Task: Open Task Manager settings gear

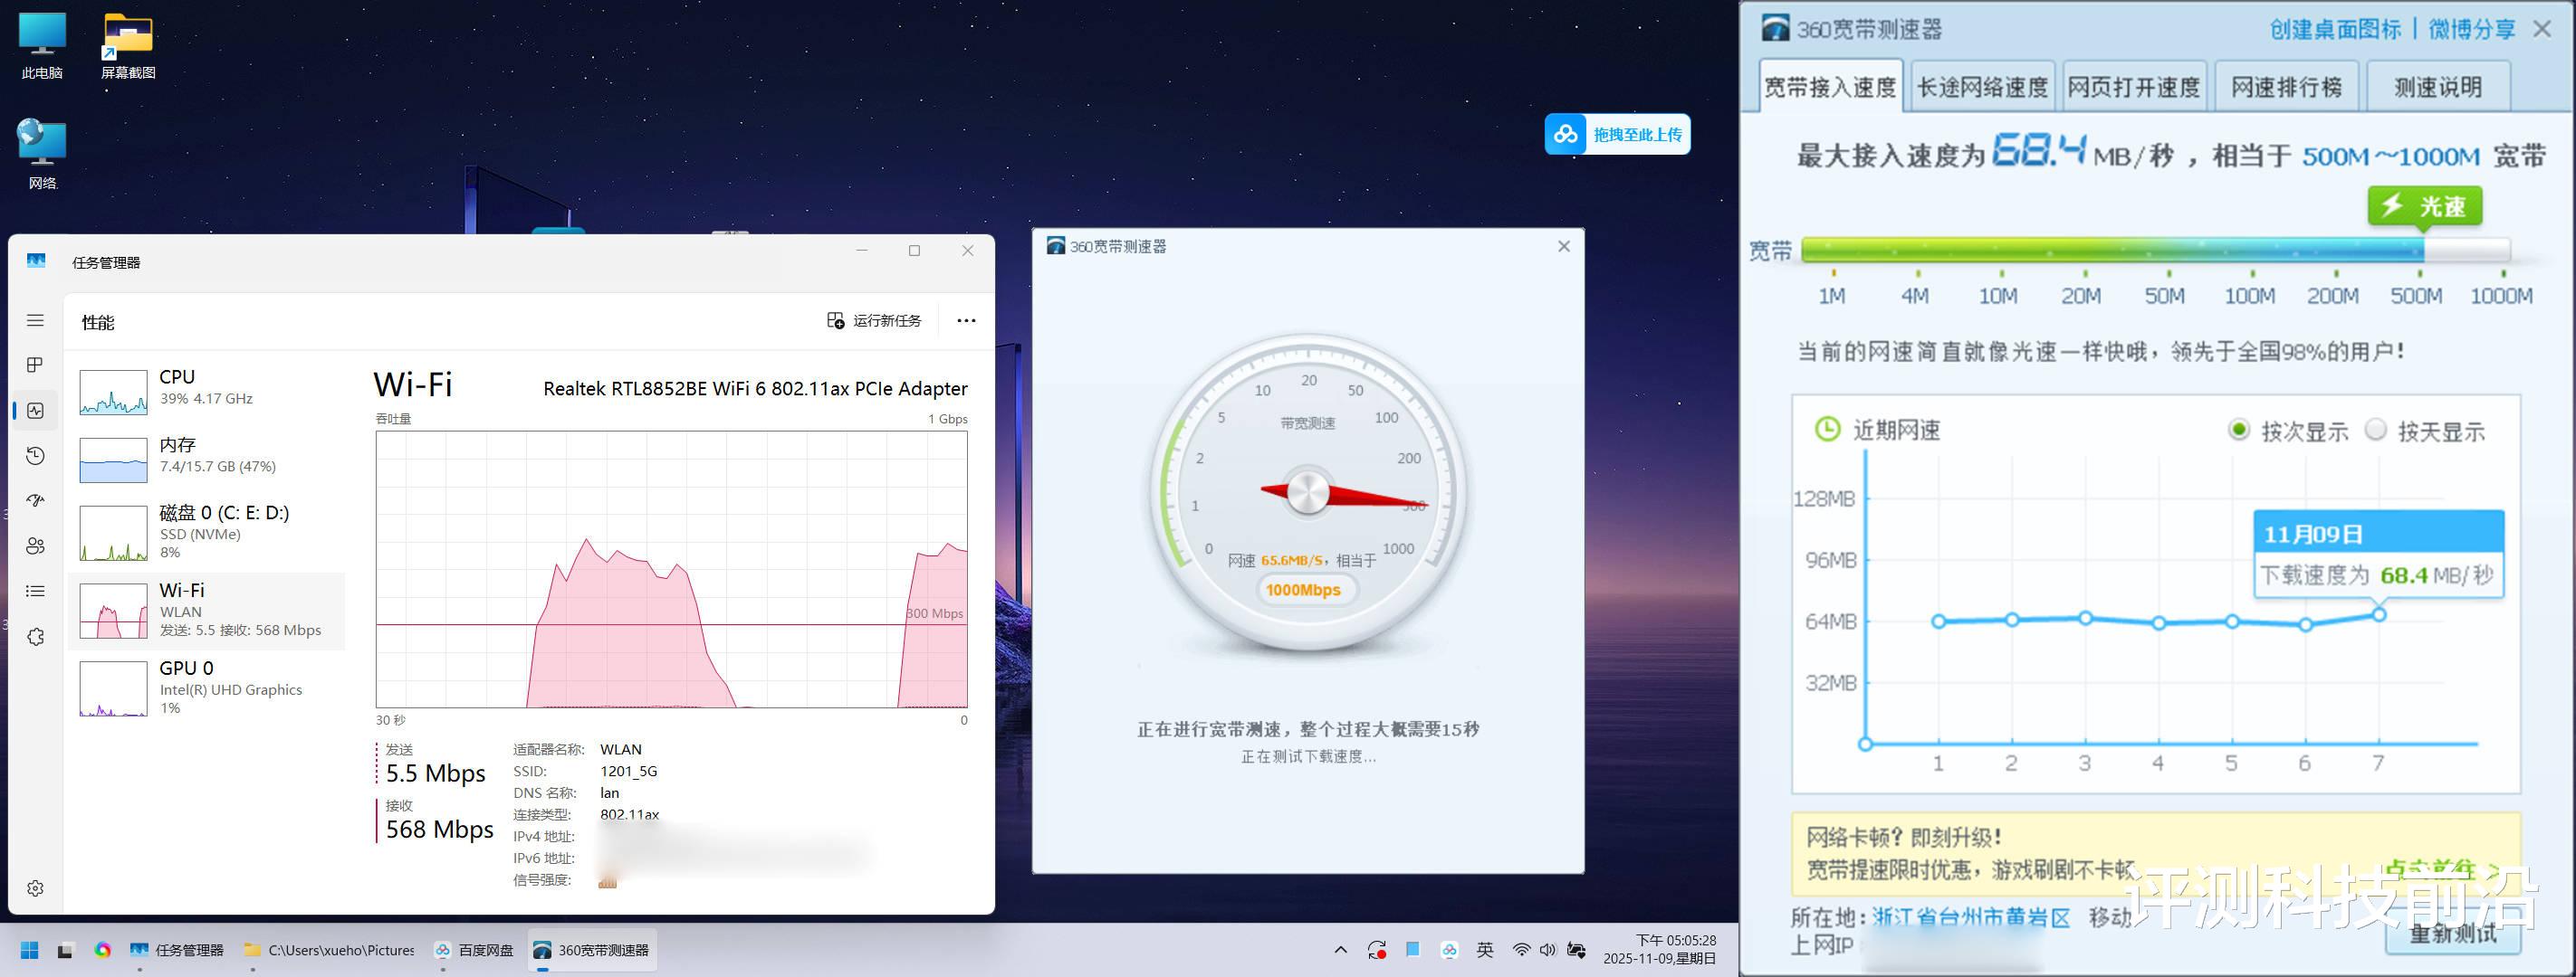Action: coord(35,888)
